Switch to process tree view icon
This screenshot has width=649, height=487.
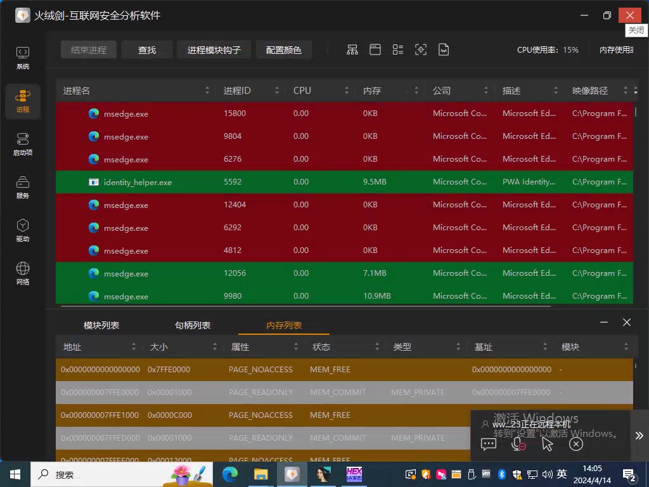pos(352,49)
